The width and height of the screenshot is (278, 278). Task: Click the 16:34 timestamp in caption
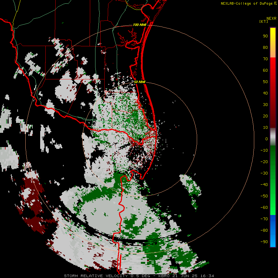[207, 276]
